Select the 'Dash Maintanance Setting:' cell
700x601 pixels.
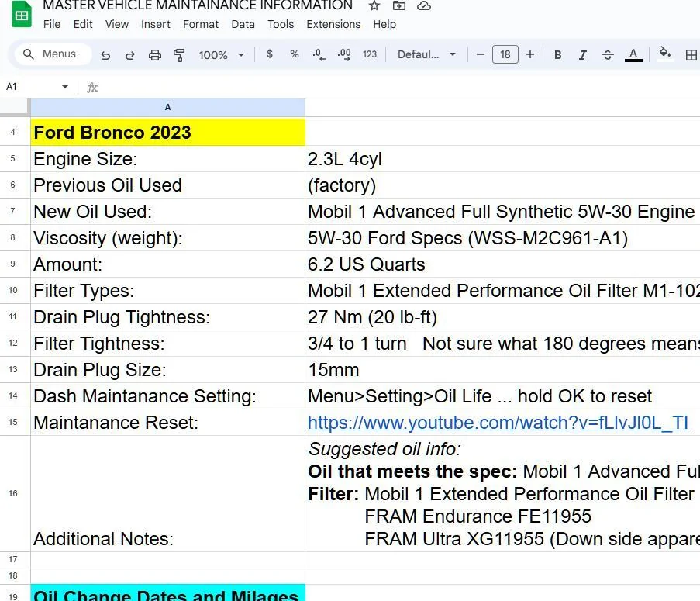pos(168,396)
